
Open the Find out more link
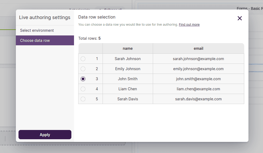click(x=189, y=24)
